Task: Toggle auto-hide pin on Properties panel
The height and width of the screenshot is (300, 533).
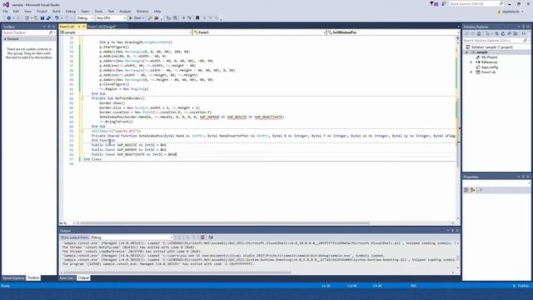Action: tap(524, 177)
